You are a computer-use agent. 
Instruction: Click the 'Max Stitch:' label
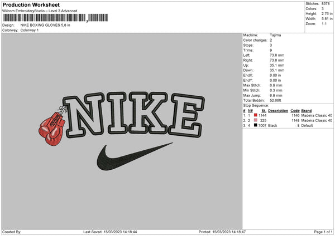pyautogui.click(x=252, y=85)
